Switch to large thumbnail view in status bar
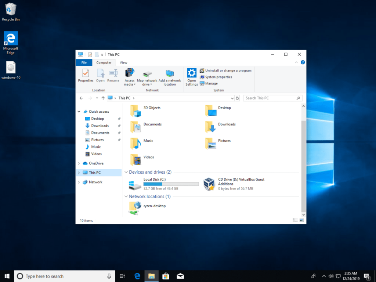Viewport: 376px width, 282px height. [x=302, y=220]
